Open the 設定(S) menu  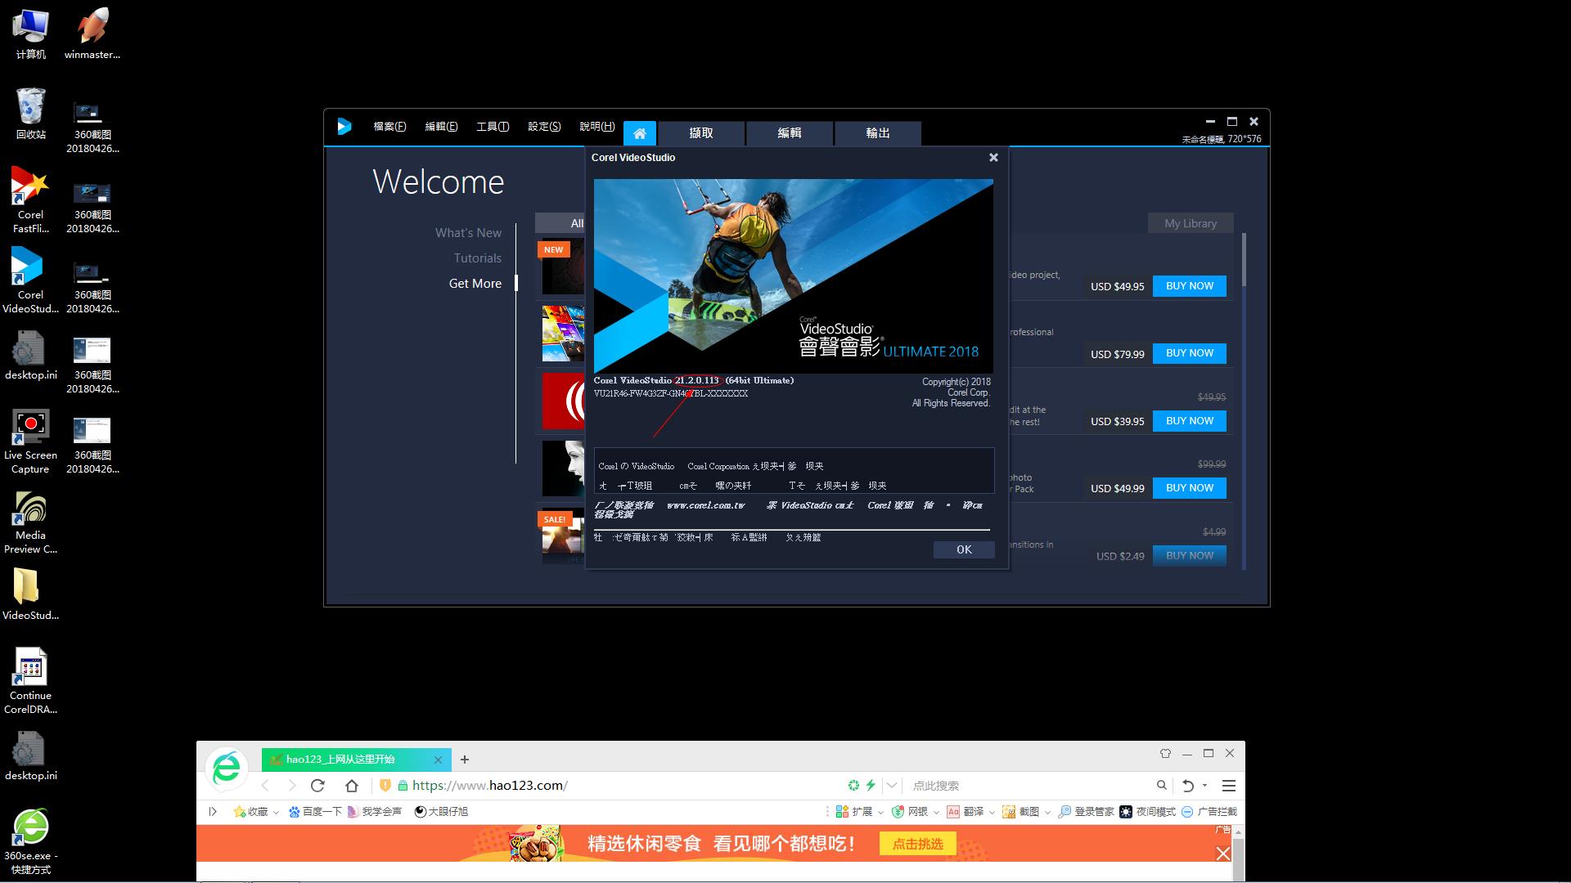point(544,127)
